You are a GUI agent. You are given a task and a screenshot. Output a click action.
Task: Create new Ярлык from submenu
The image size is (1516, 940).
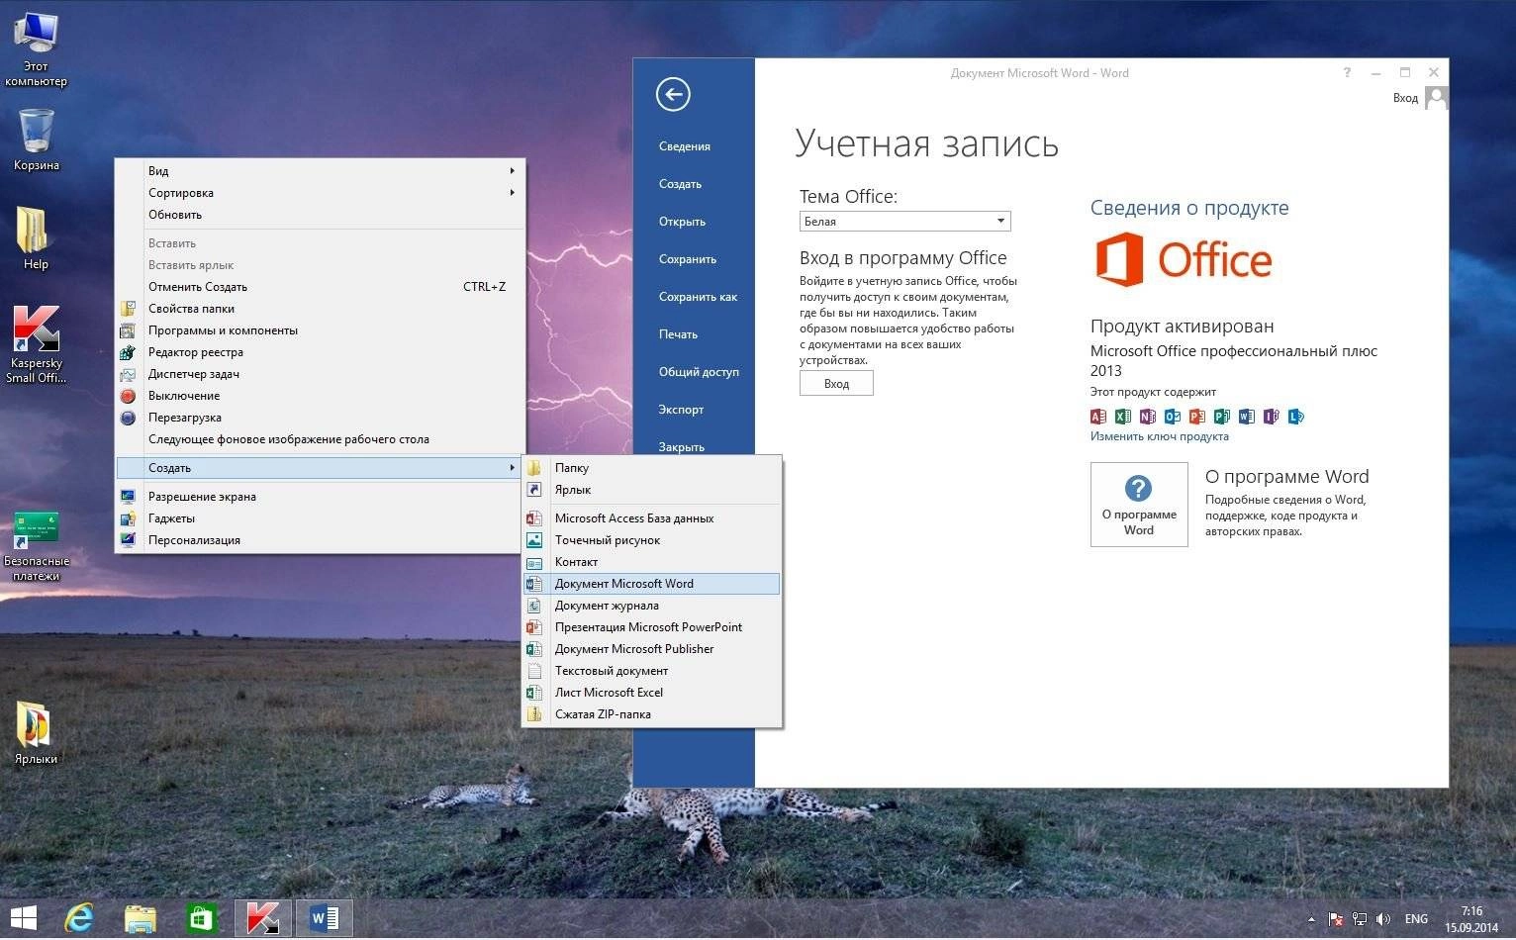[652, 490]
